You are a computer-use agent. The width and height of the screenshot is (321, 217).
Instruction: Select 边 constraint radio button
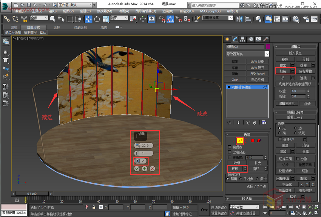click(x=295, y=128)
